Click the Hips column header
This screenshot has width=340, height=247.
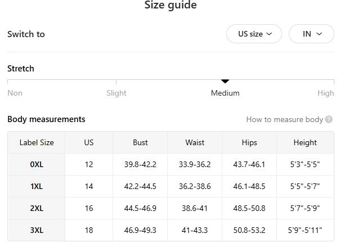point(249,142)
